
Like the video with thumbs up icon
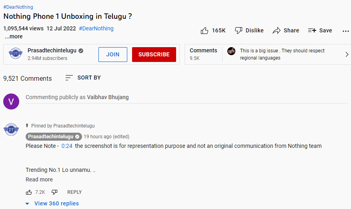pos(205,30)
